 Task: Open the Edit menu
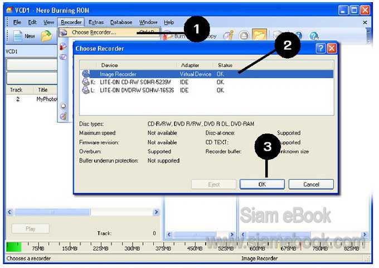32,22
